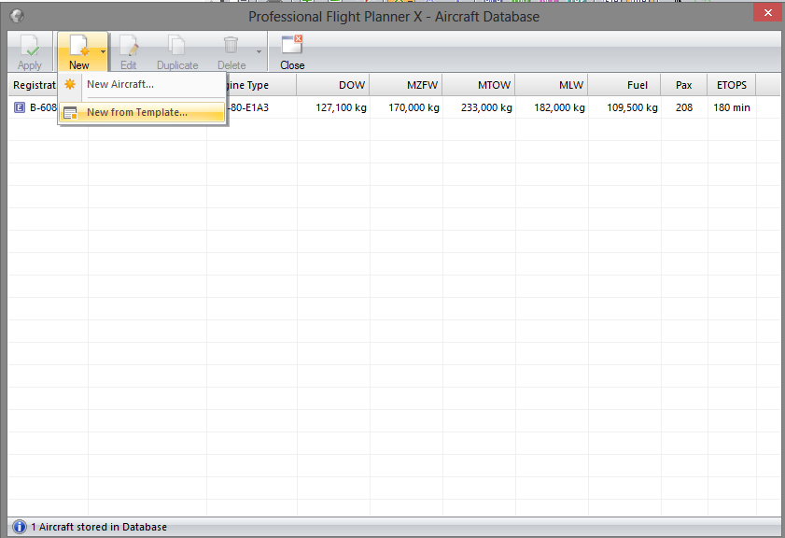Sort by the MLW column header
Screen dimensions: 785x538
pyautogui.click(x=552, y=85)
